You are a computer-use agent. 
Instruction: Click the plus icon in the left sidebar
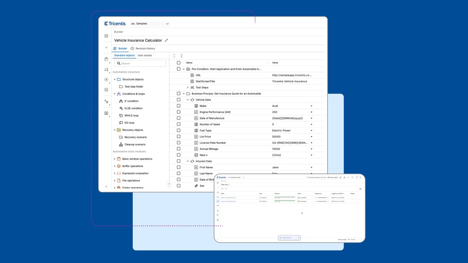106,48
